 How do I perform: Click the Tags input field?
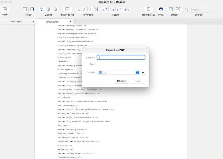pos(121,64)
